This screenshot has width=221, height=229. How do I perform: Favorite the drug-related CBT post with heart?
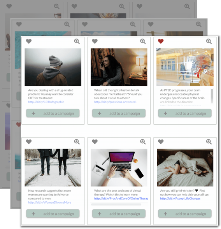coord(29,41)
